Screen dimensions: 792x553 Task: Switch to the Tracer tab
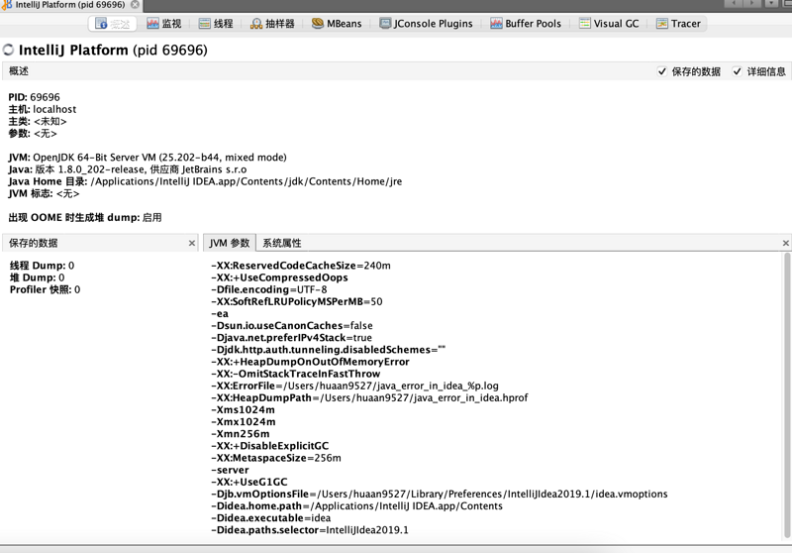pyautogui.click(x=678, y=24)
